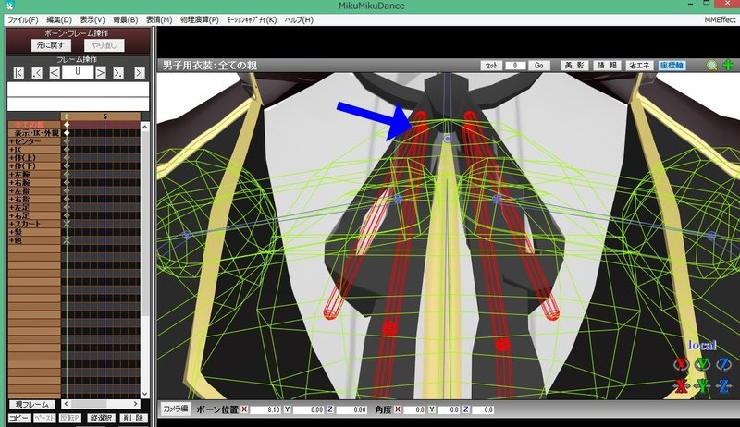
Task: Expand the +右腕 bone group
Action: [x=18, y=182]
